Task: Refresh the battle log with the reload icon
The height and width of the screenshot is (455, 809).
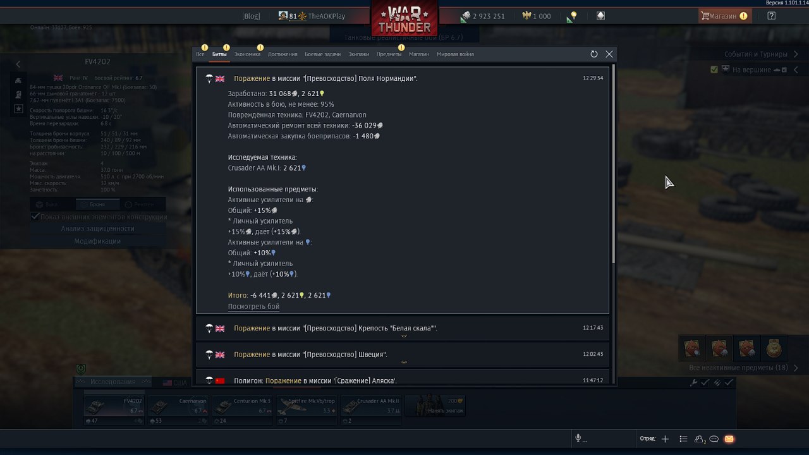Action: click(593, 54)
